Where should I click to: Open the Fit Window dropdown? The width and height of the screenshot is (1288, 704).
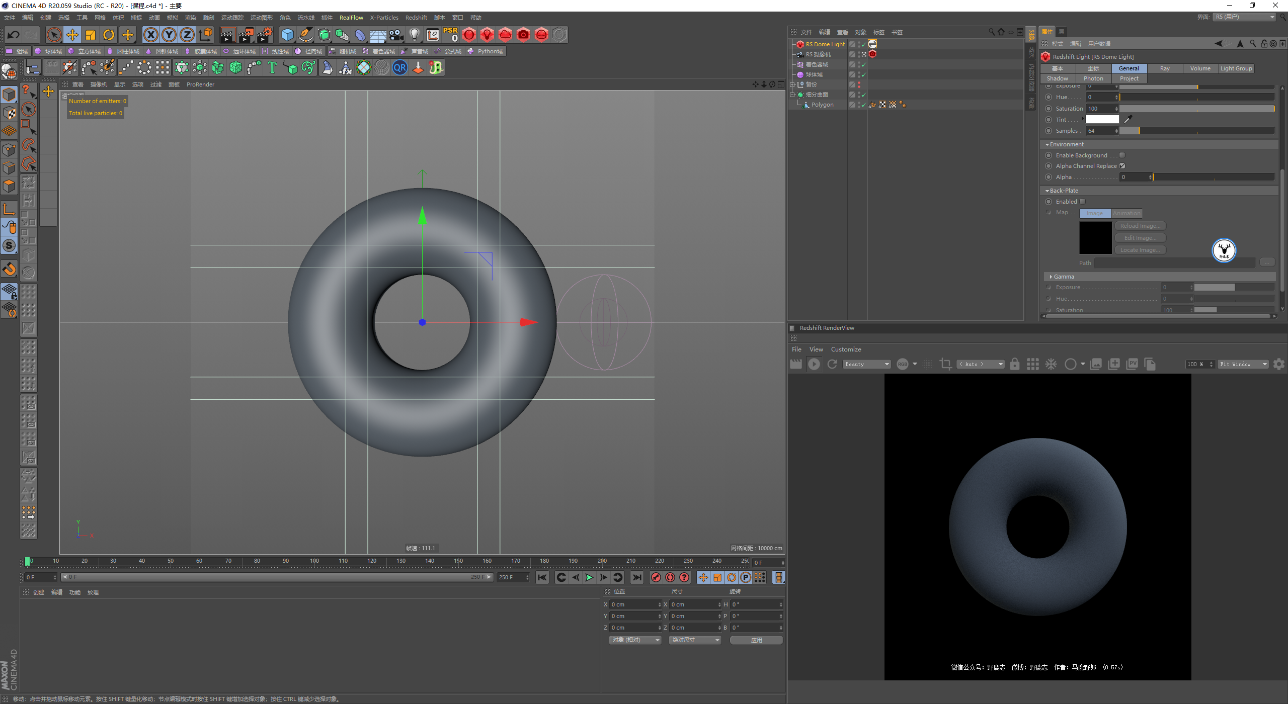tap(1243, 364)
